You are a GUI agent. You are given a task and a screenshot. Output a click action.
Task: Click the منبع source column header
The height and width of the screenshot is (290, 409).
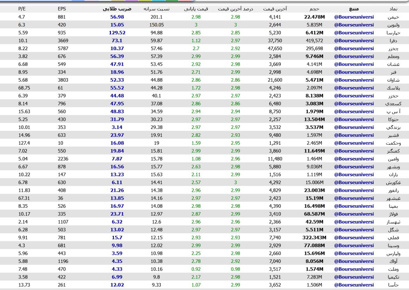click(x=354, y=9)
